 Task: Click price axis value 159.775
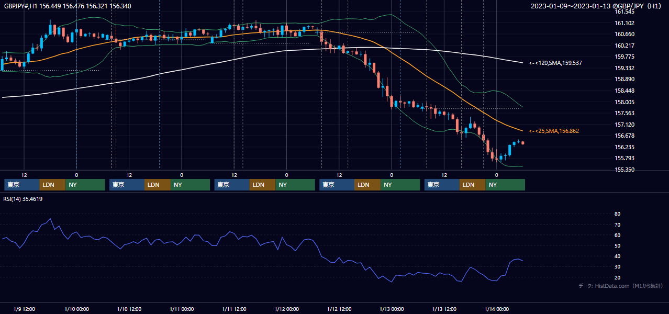pyautogui.click(x=624, y=57)
